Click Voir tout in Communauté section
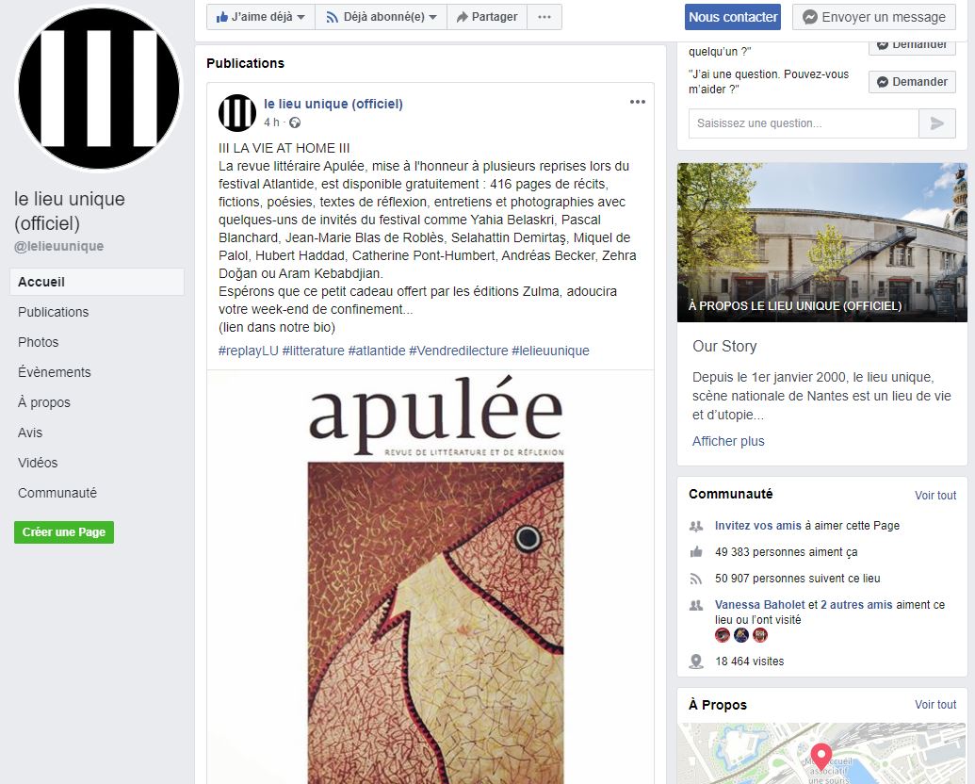The image size is (975, 784). pyautogui.click(x=935, y=496)
